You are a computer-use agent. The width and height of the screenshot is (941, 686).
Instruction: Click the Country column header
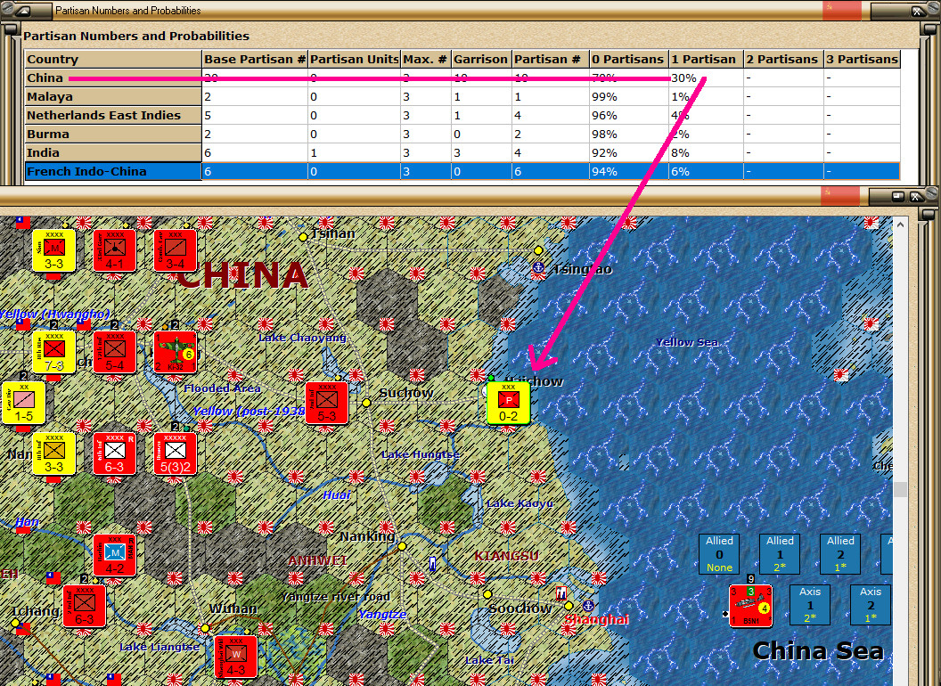(x=113, y=59)
